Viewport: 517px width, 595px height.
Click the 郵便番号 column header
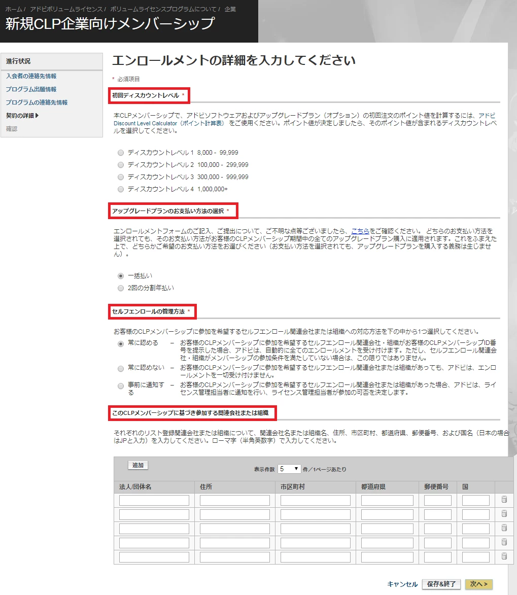[436, 487]
